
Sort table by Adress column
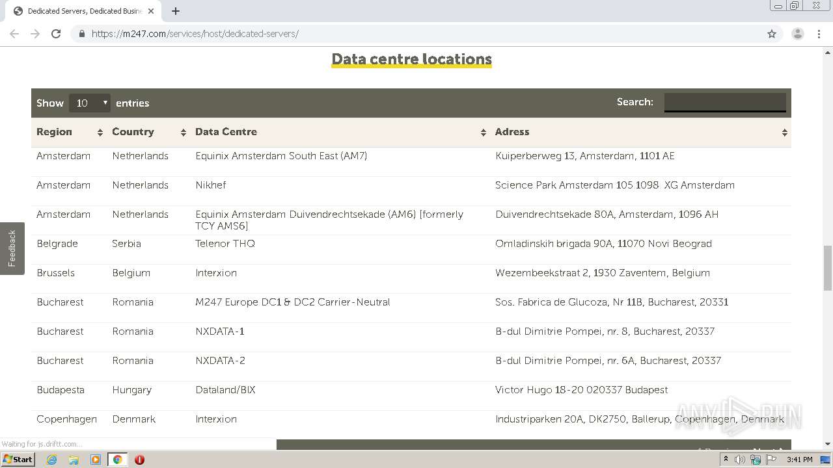(x=640, y=132)
